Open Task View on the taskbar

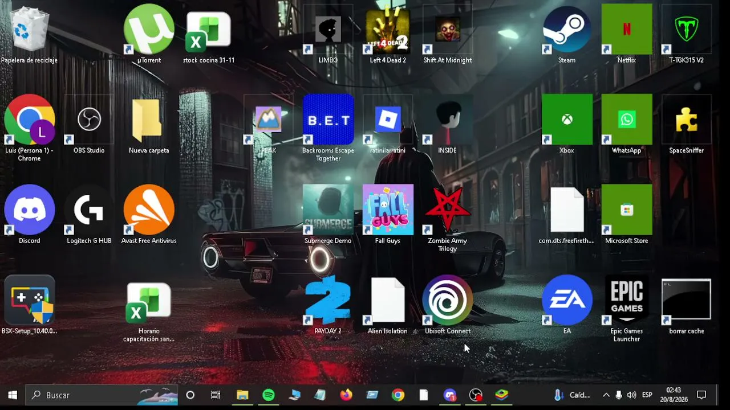point(216,395)
